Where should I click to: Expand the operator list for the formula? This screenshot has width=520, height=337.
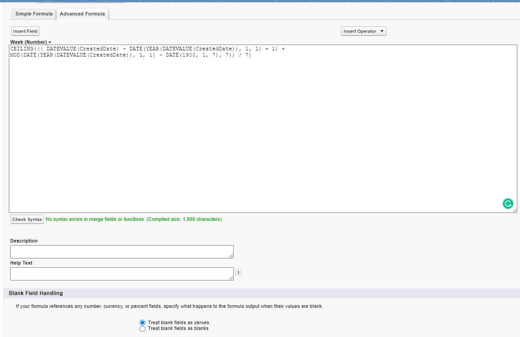tap(363, 31)
